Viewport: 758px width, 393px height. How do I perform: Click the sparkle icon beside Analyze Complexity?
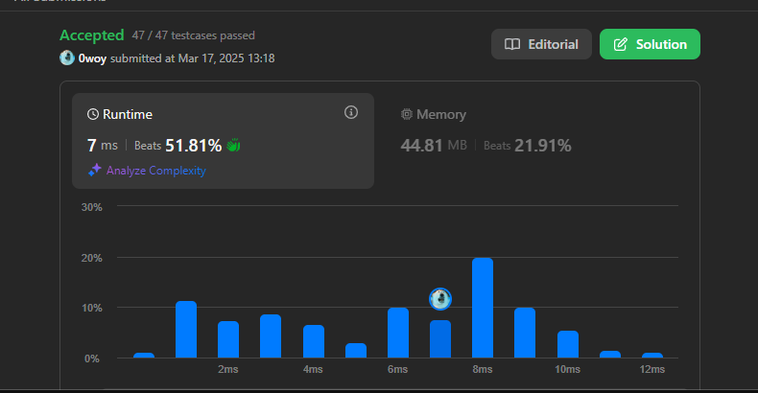95,170
